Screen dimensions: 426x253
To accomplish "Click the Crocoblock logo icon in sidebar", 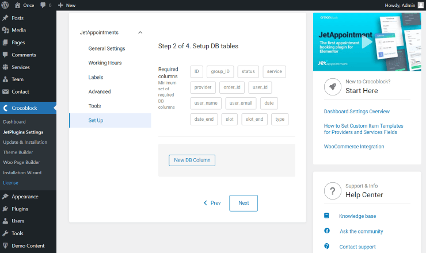I will pyautogui.click(x=6, y=108).
